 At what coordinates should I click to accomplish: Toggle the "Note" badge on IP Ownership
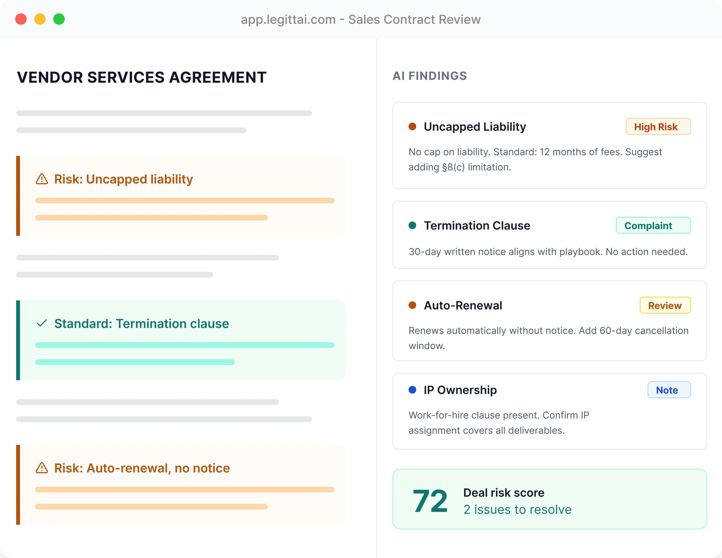[x=668, y=390]
